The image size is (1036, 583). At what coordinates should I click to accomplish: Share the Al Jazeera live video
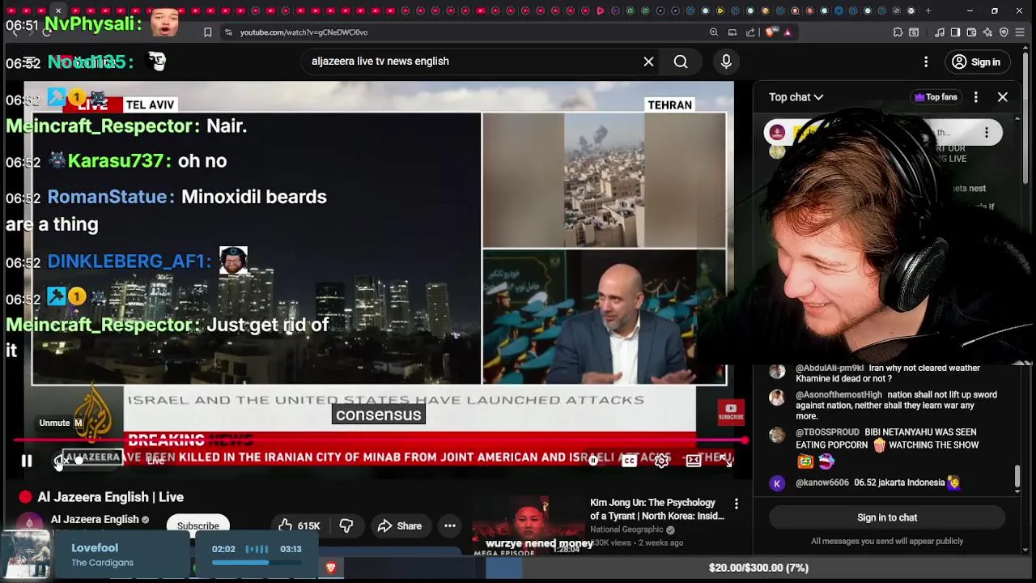click(400, 526)
